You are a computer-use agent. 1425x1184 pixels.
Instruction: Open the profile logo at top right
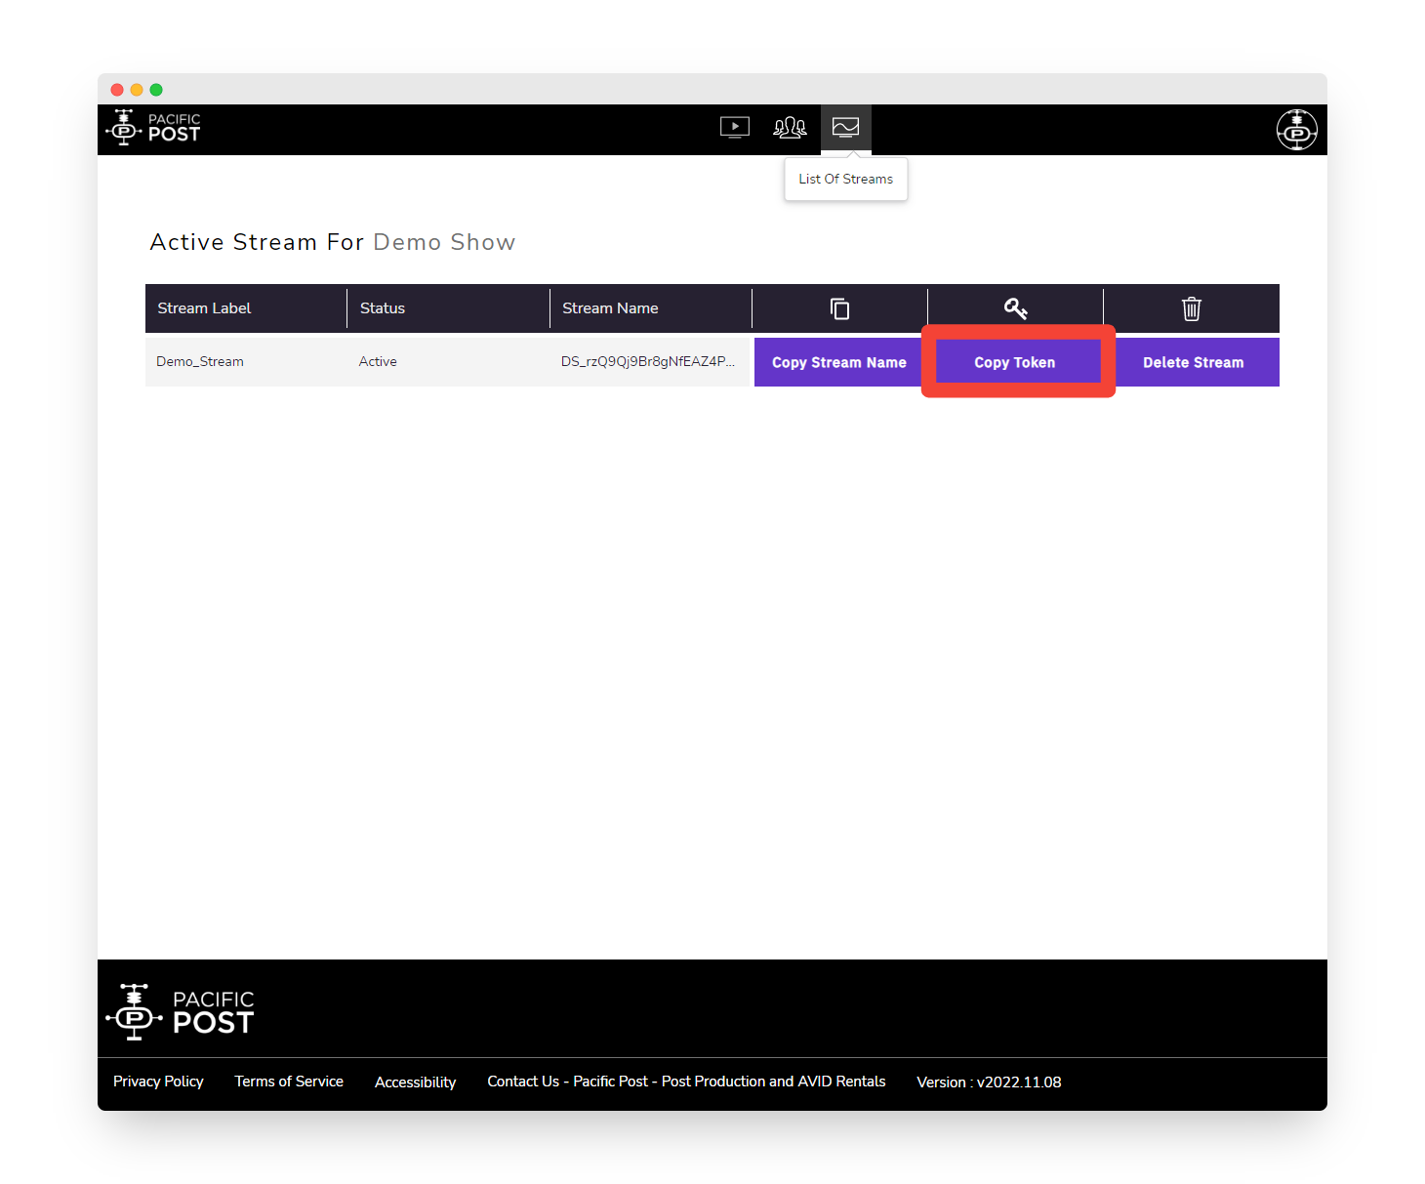pos(1296,130)
